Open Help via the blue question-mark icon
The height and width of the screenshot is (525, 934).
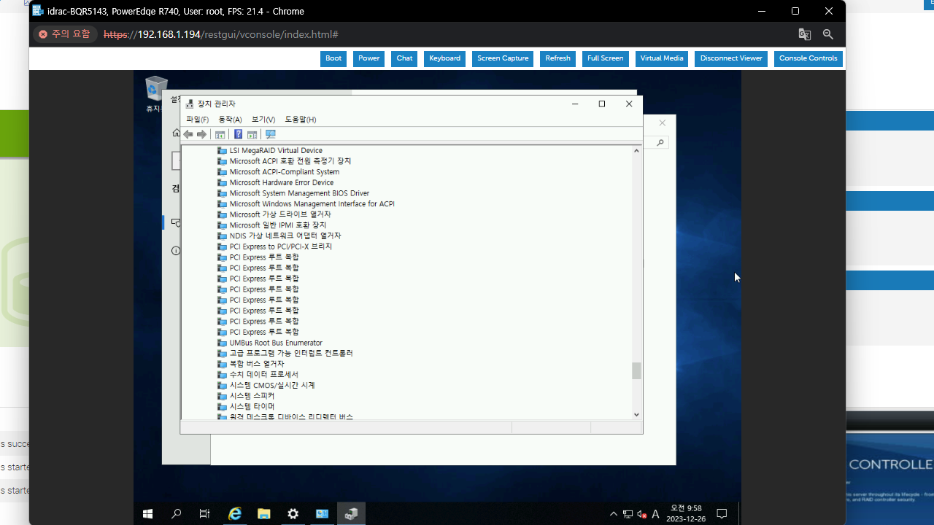pos(238,134)
